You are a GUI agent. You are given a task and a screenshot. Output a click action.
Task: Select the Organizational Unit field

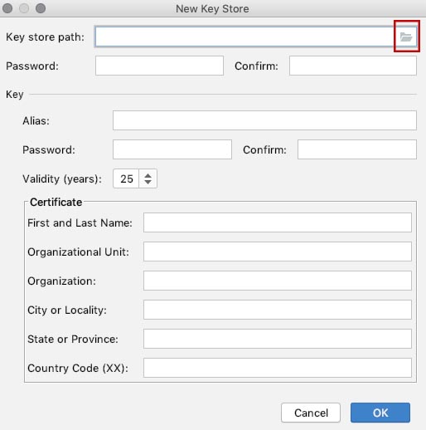coord(278,252)
